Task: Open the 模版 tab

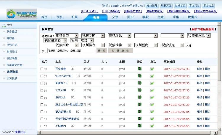Action: (x=145, y=17)
